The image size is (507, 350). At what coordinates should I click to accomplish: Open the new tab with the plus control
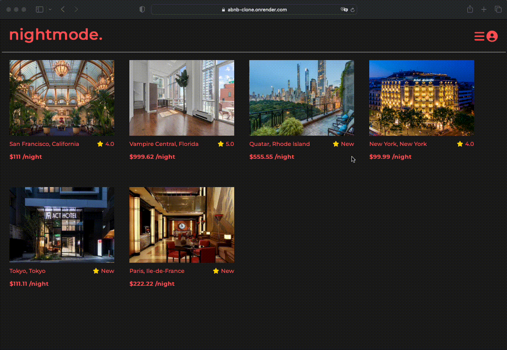tap(484, 9)
